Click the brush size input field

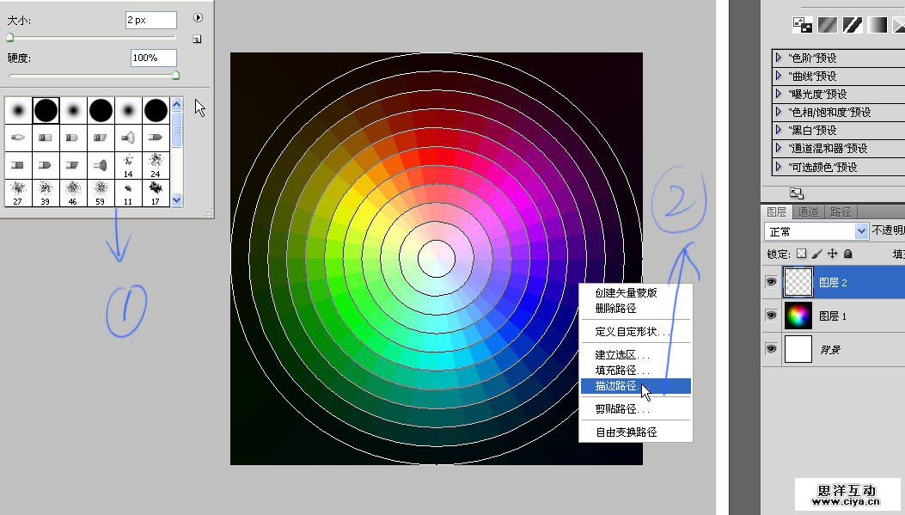click(x=151, y=20)
